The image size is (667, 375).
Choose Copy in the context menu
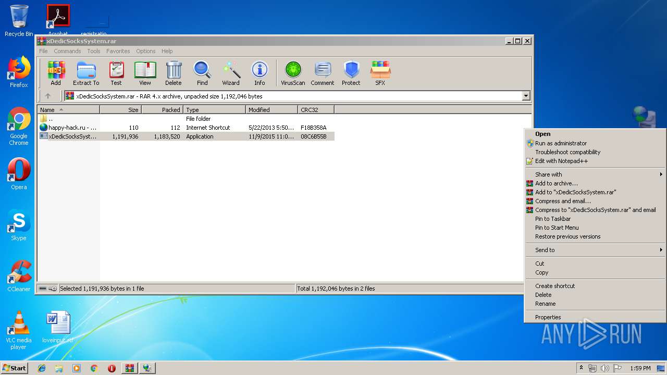595,272
